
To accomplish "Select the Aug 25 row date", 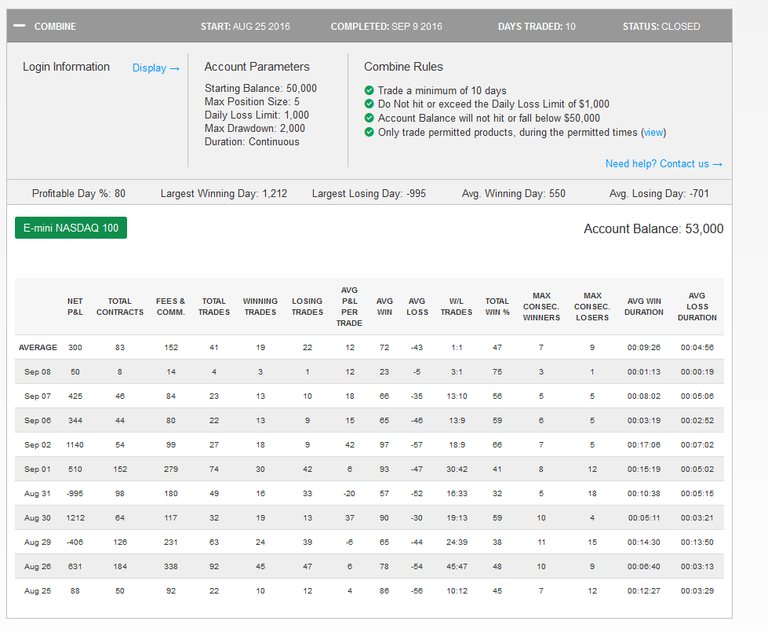I will pyautogui.click(x=38, y=591).
